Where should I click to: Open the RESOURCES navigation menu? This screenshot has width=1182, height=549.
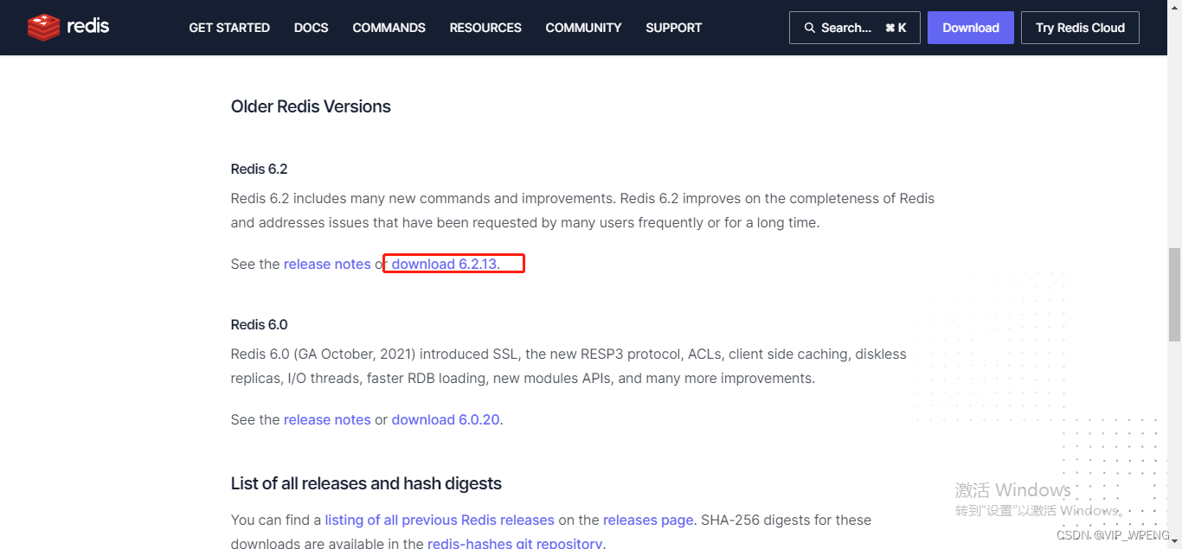click(x=485, y=27)
